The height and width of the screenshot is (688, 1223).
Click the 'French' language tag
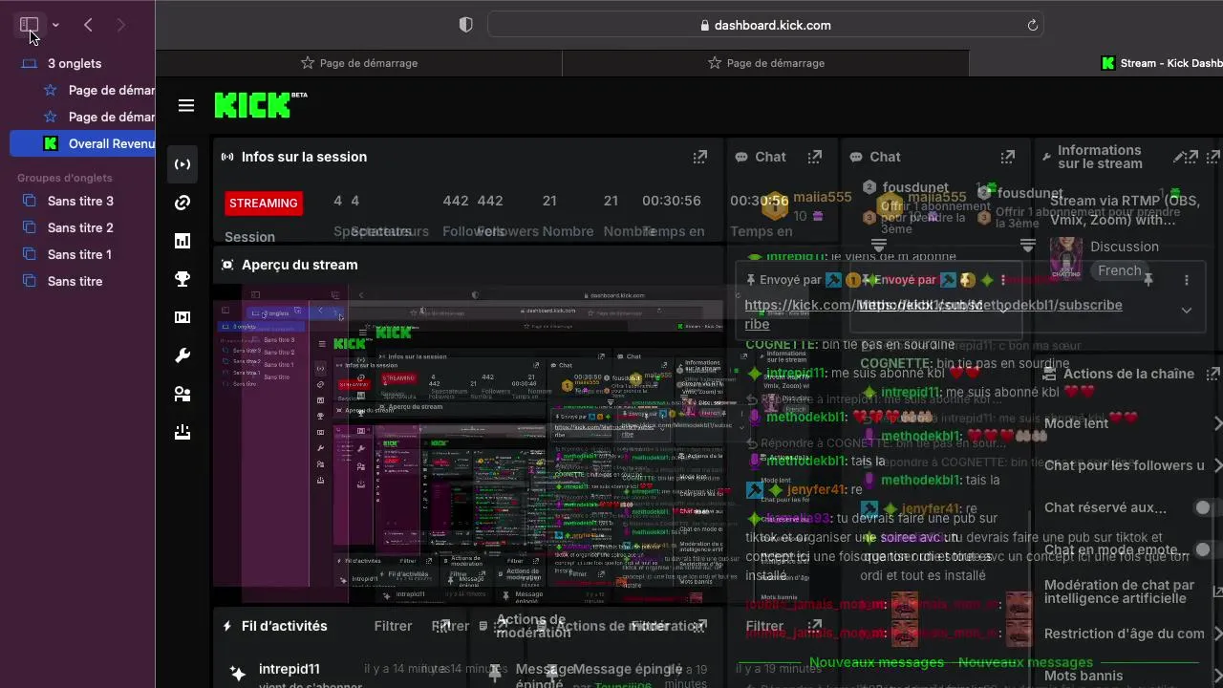(x=1119, y=270)
